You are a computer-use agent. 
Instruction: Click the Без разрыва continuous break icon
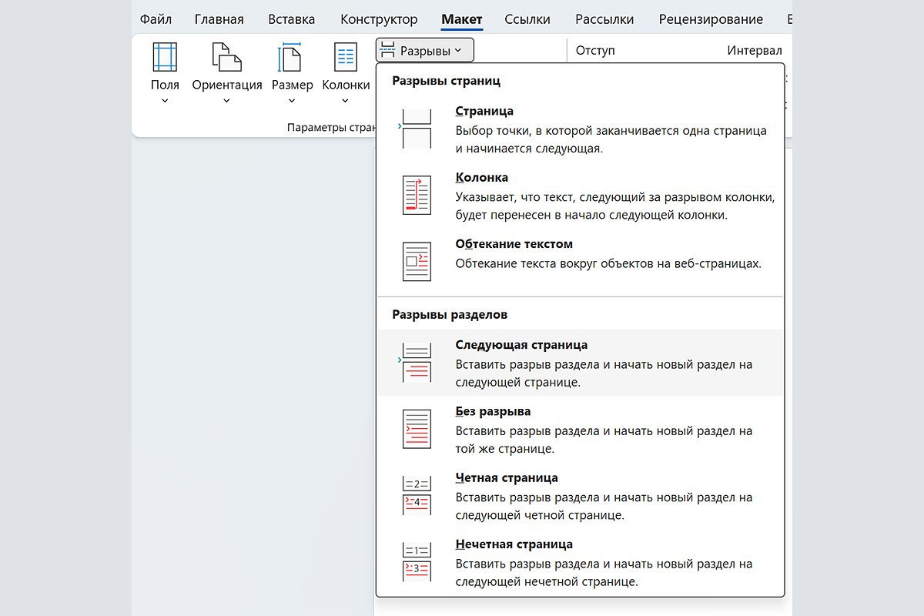[417, 428]
